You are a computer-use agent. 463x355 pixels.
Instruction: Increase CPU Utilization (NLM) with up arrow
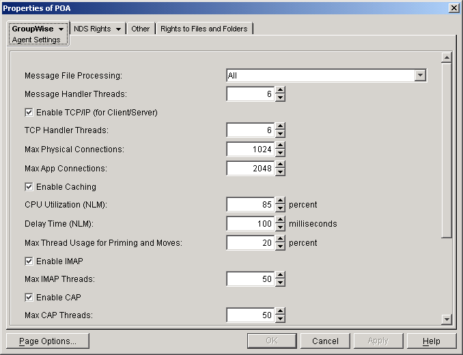(280, 201)
